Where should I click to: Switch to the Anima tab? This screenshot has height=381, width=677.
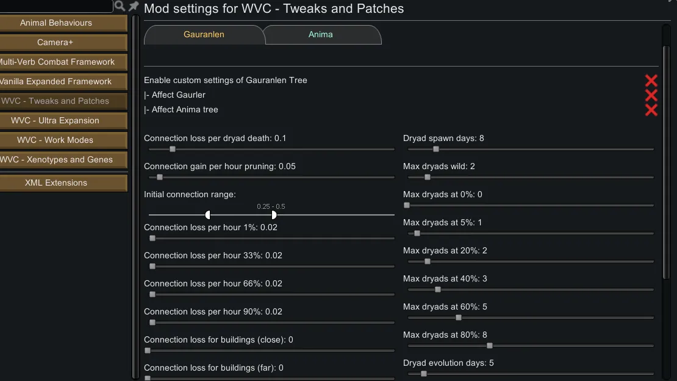click(321, 35)
